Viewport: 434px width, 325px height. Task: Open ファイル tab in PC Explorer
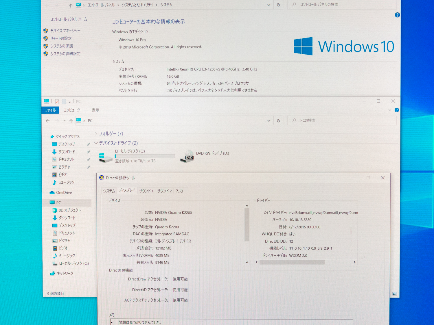tap(50, 110)
